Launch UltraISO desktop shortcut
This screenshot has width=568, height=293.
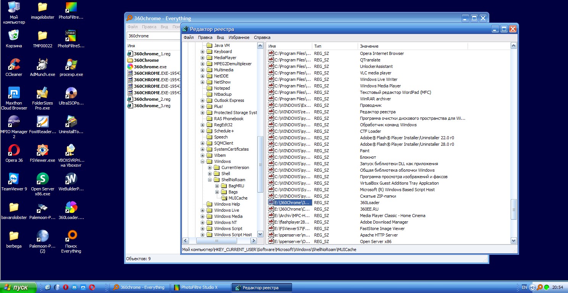71,96
